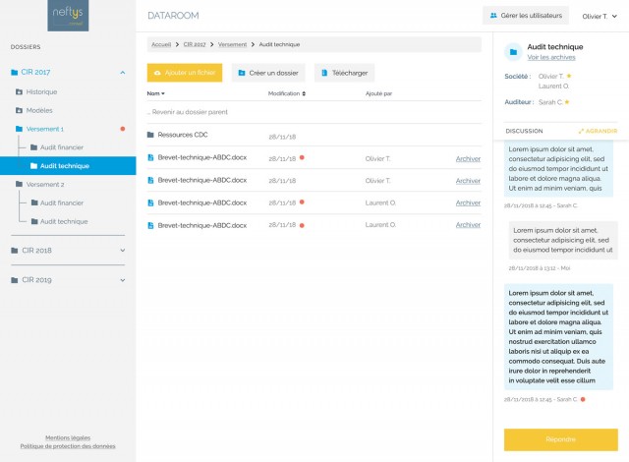Click the star next to Sarah C.
629x462 pixels.
coord(567,102)
